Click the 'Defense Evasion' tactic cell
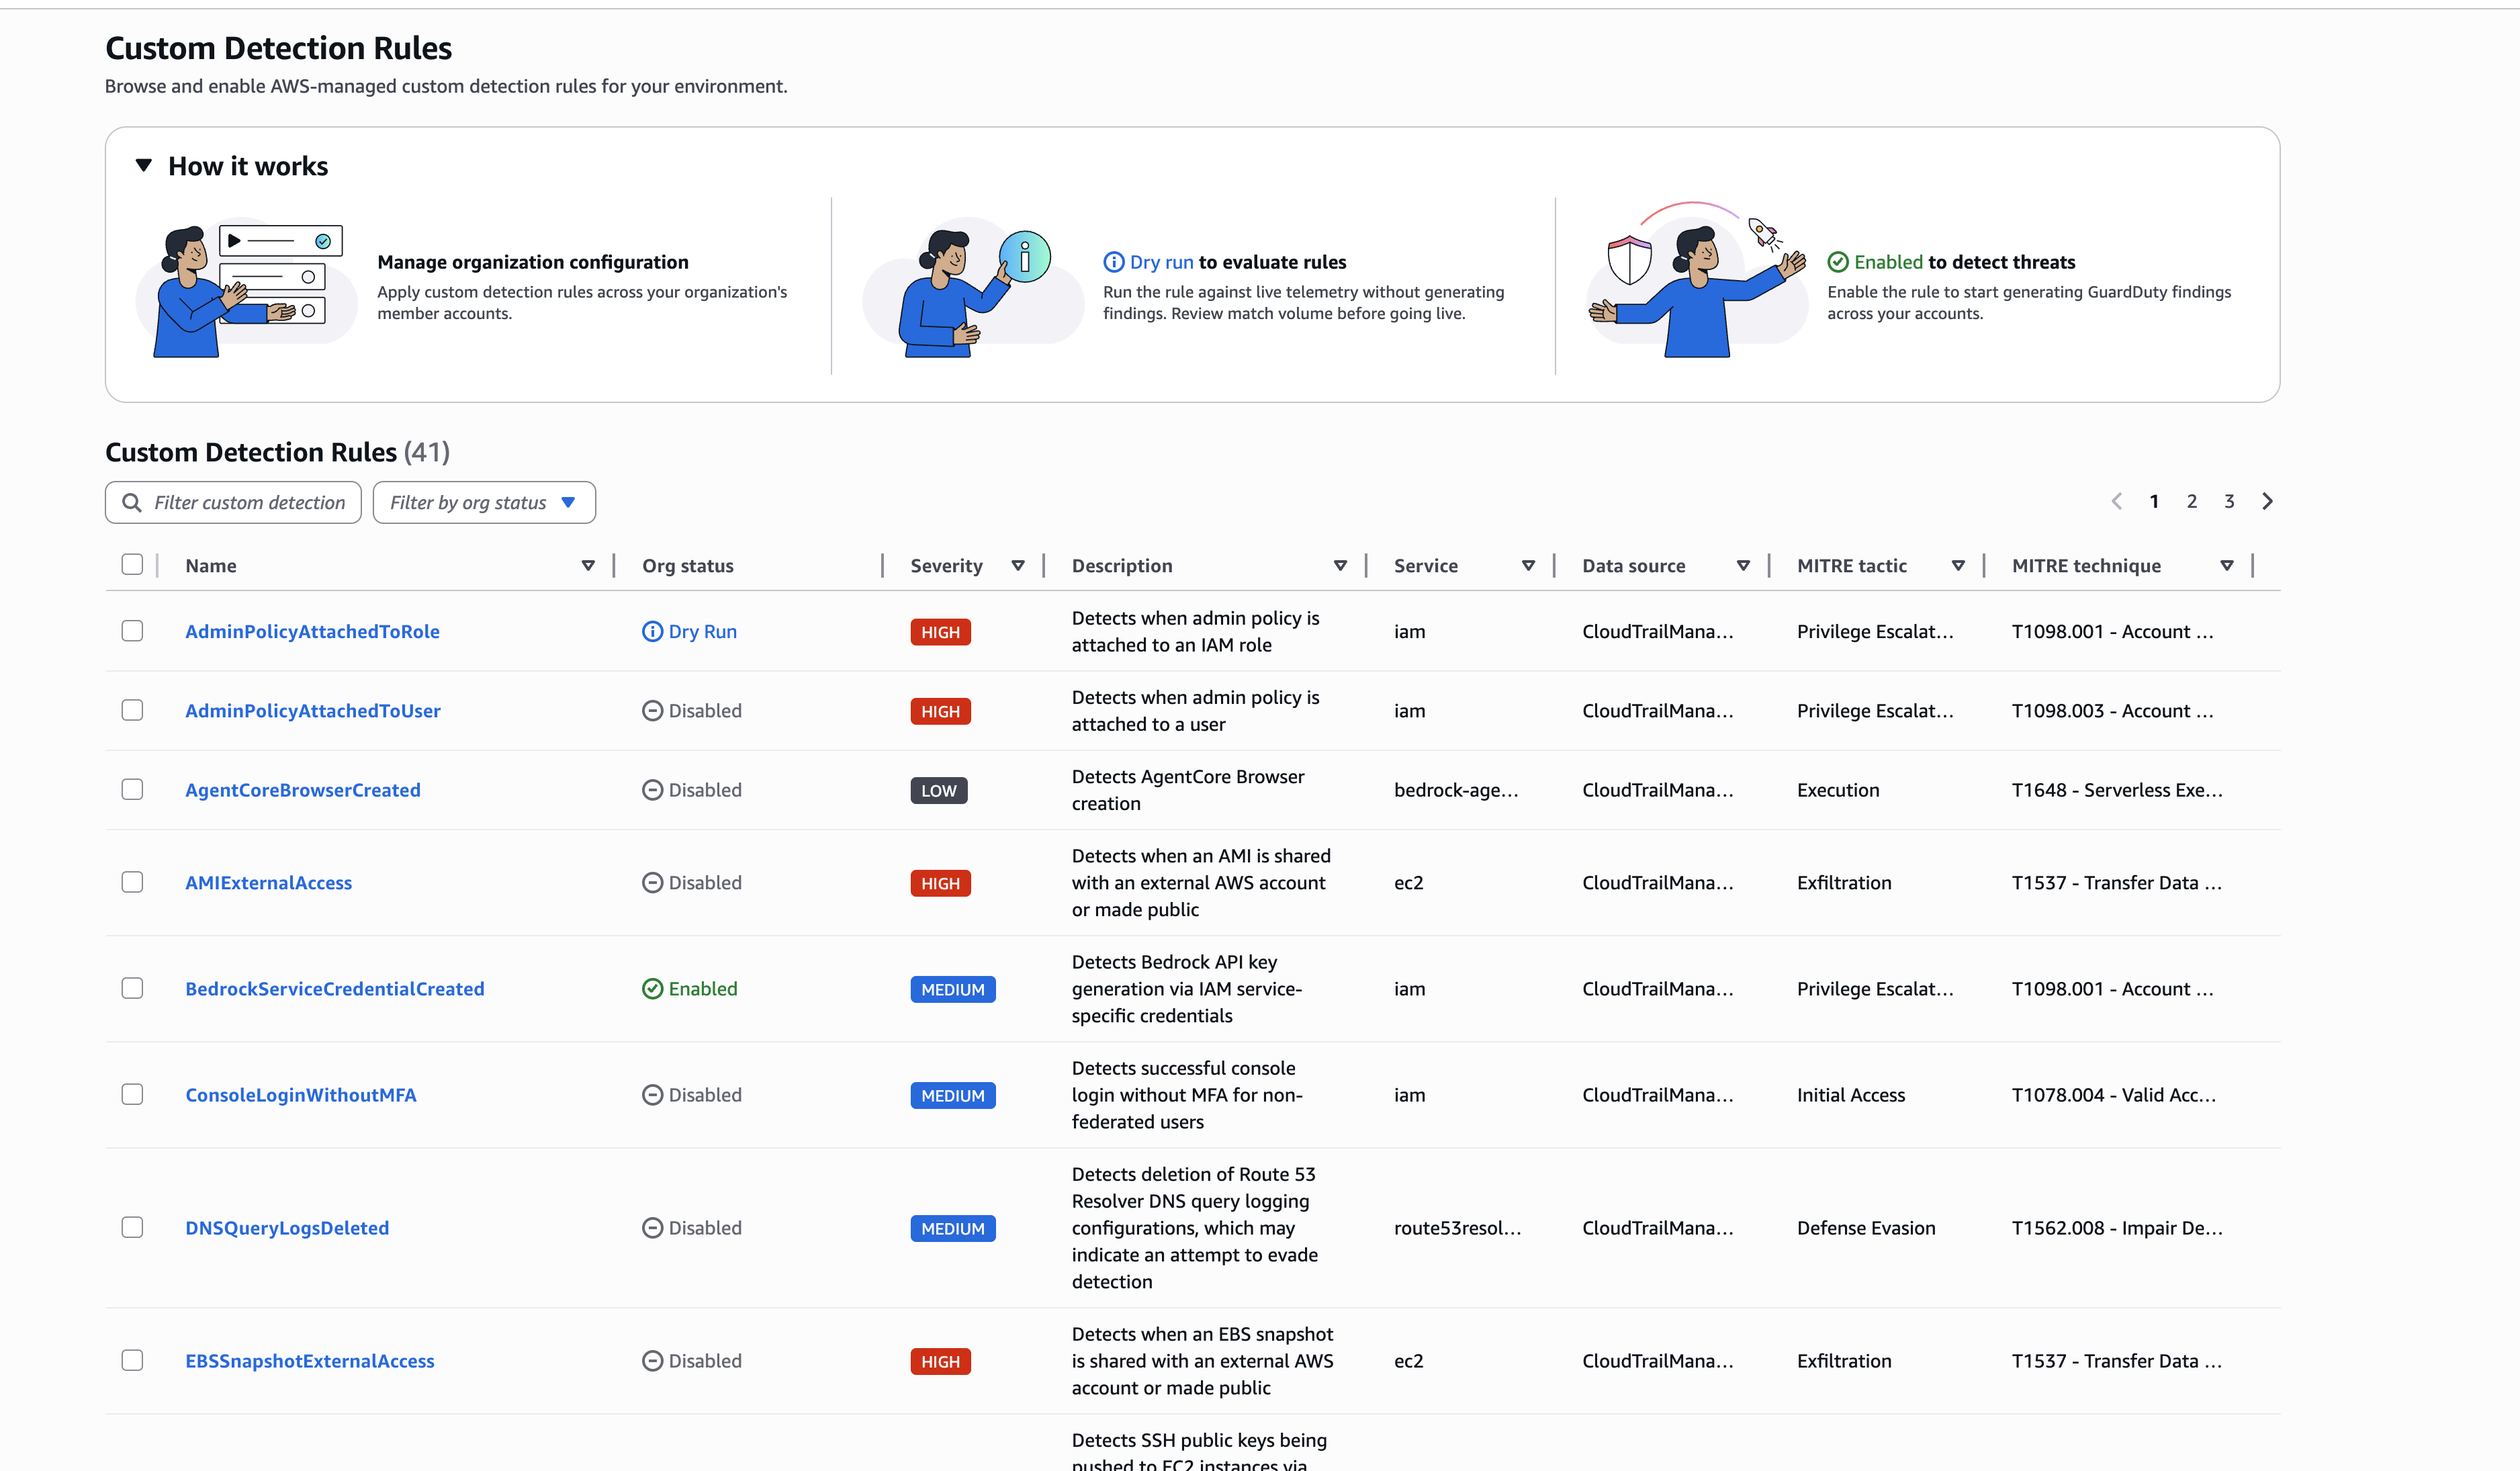2520x1471 pixels. (1866, 1228)
